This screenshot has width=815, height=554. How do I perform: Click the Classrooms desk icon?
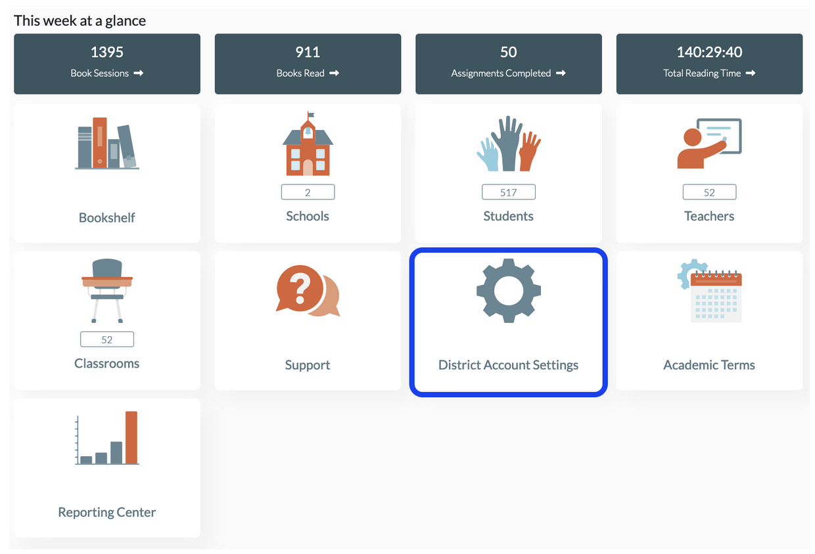click(x=107, y=291)
